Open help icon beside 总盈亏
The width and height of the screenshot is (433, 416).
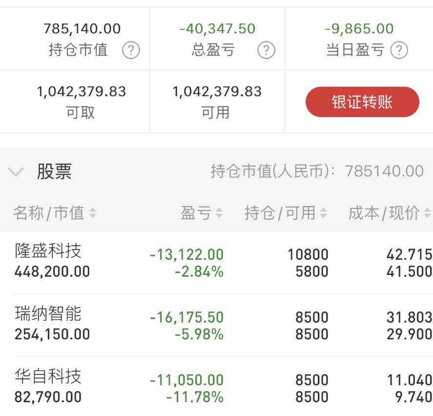pos(266,50)
